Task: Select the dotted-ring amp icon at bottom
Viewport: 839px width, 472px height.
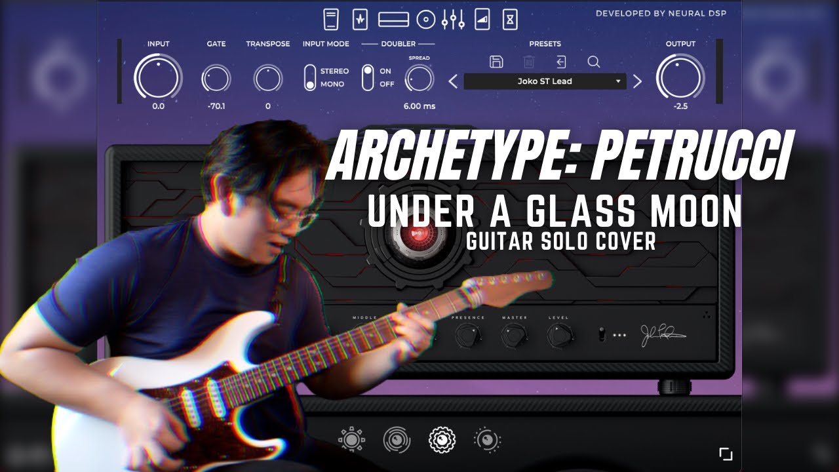Action: [x=487, y=439]
